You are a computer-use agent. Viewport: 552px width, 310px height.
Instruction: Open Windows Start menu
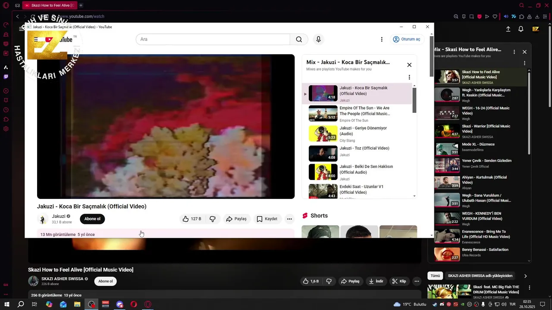pyautogui.click(x=6, y=304)
